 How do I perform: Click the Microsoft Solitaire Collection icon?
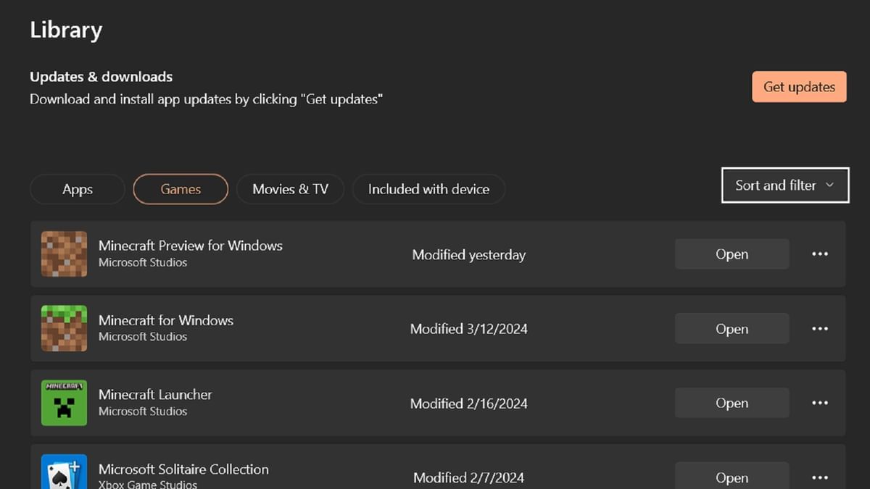[64, 473]
